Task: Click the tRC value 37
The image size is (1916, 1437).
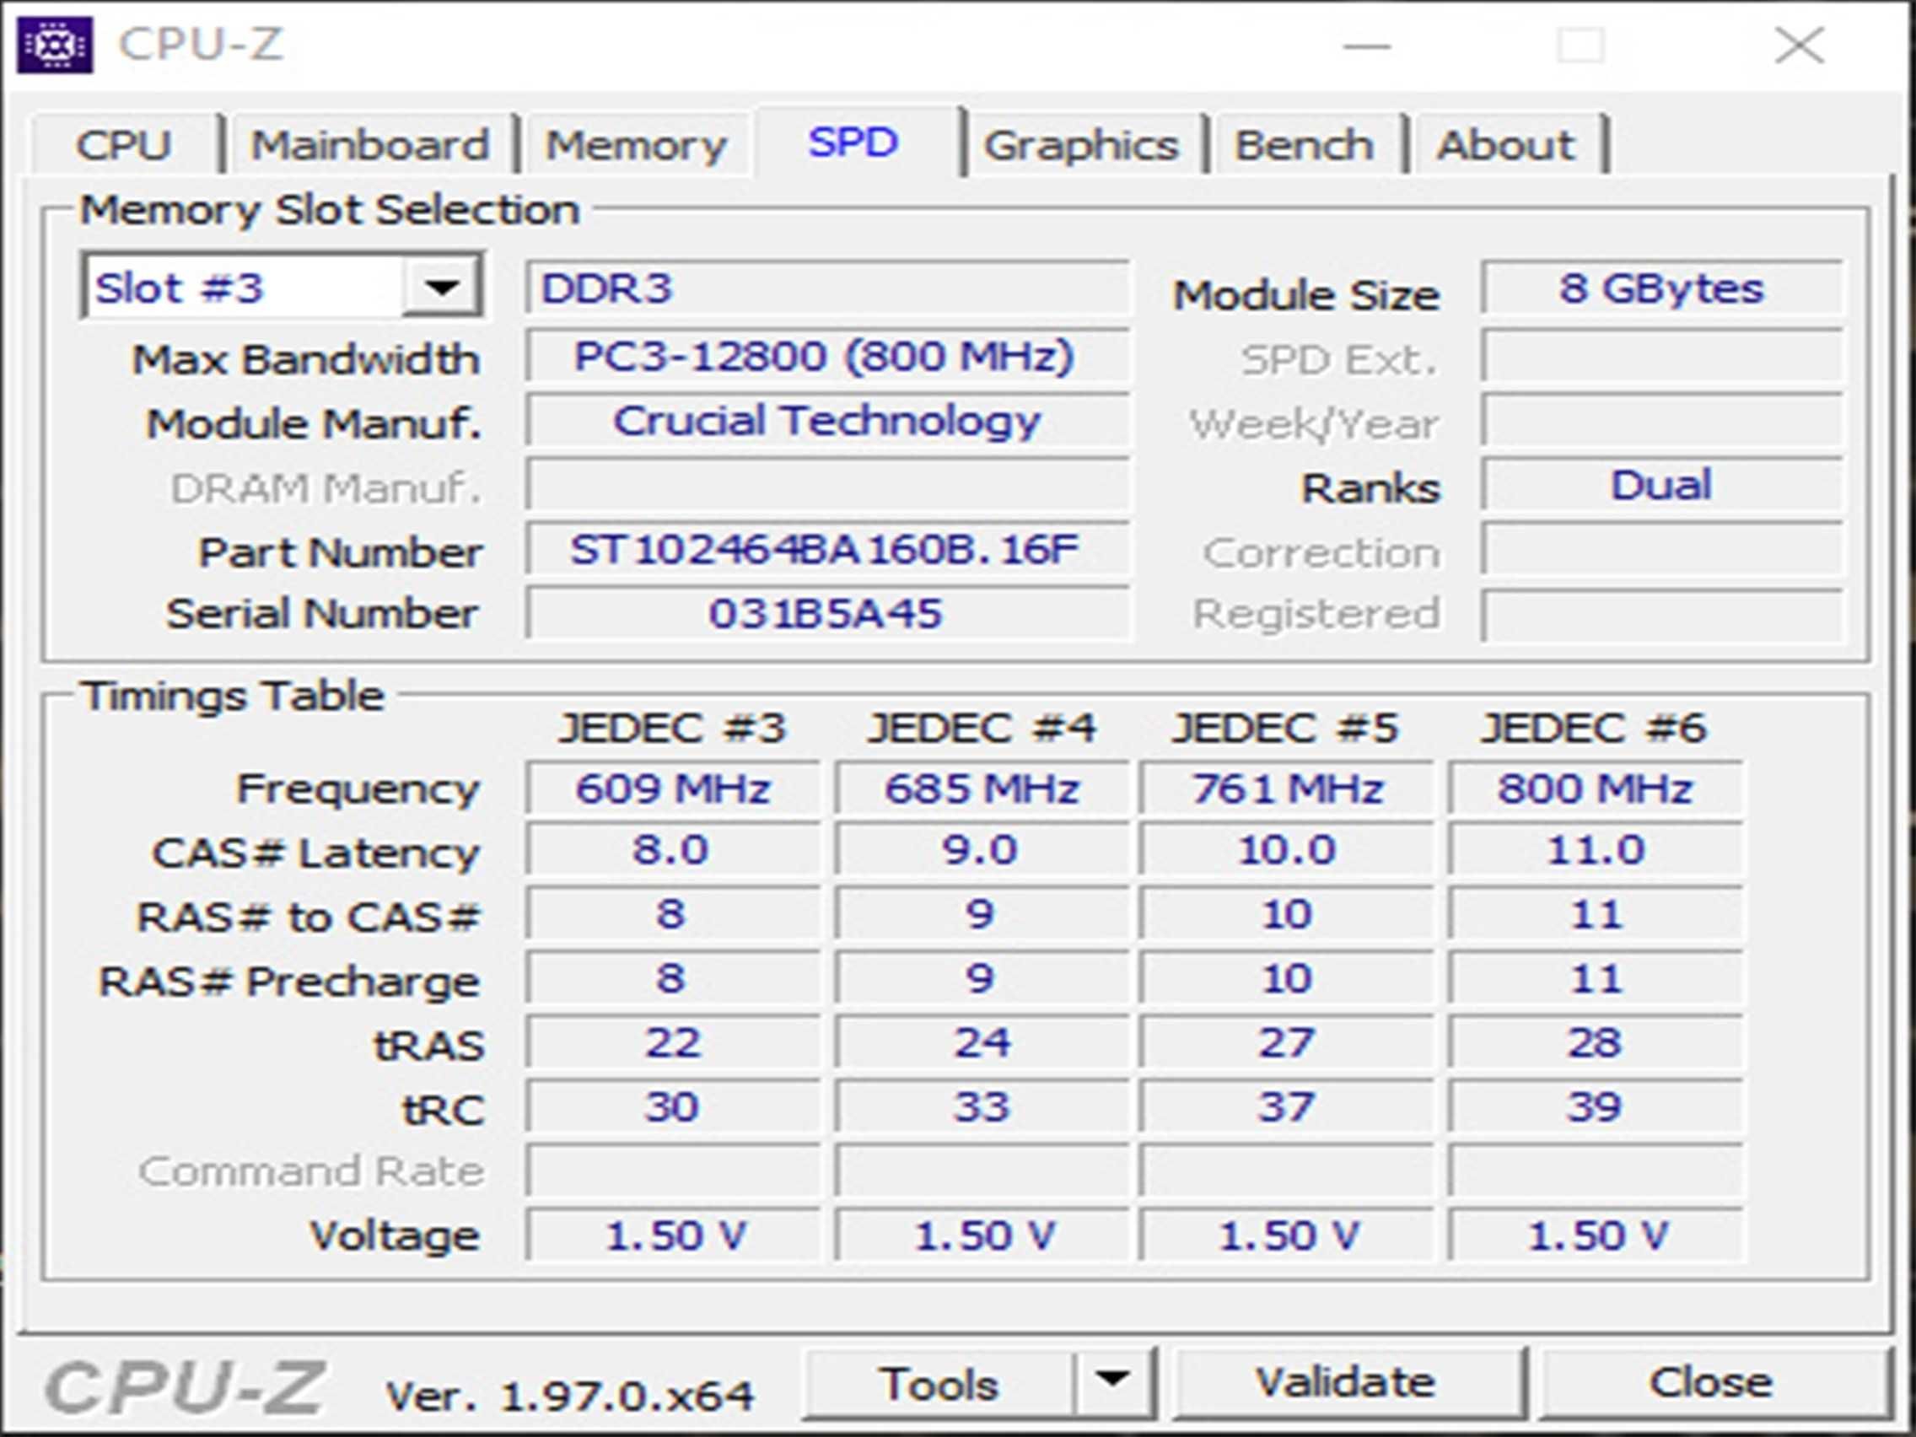Action: tap(1286, 1106)
